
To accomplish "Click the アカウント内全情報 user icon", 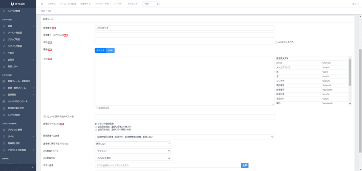I will pyautogui.click(x=4, y=150).
